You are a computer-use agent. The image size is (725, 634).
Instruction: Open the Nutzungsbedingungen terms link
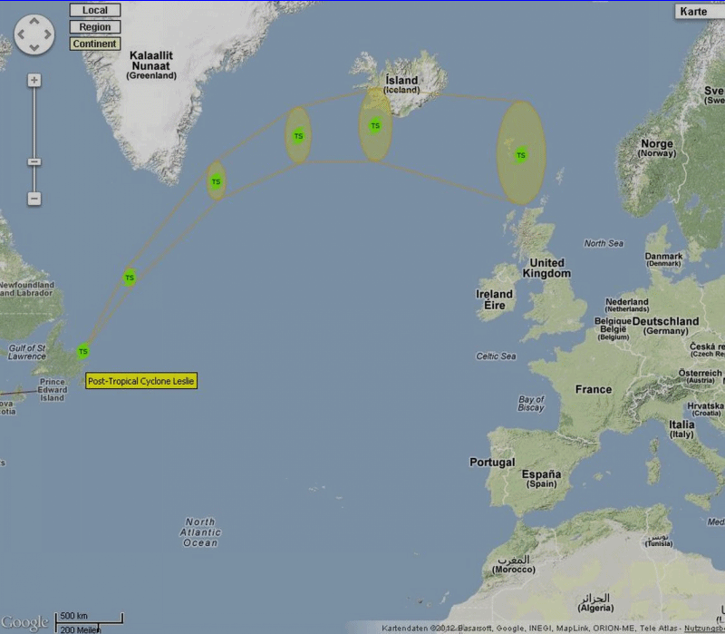click(x=704, y=629)
